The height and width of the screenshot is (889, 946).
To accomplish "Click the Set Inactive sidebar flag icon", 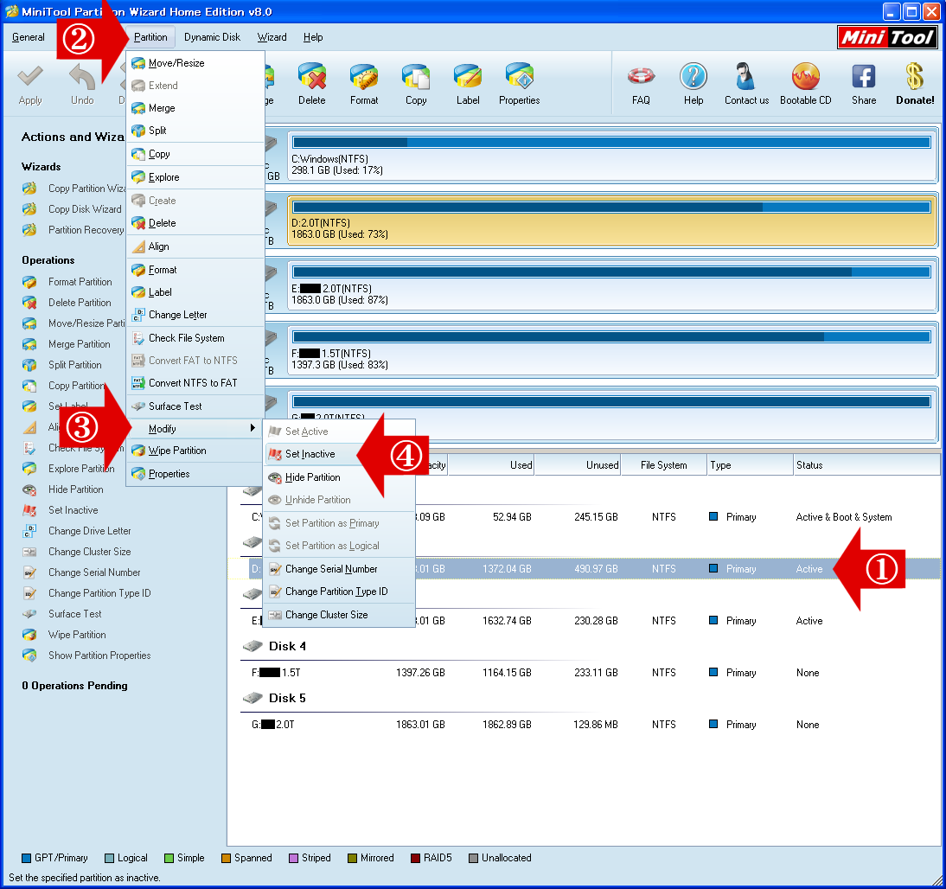I will 29,510.
